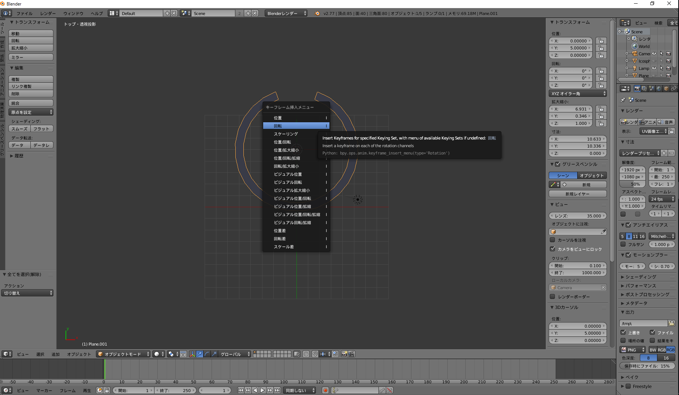Click the OpenGL render camera icon
Image resolution: width=679 pixels, height=395 pixels.
344,354
